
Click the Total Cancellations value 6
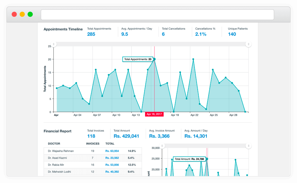[x=163, y=34]
